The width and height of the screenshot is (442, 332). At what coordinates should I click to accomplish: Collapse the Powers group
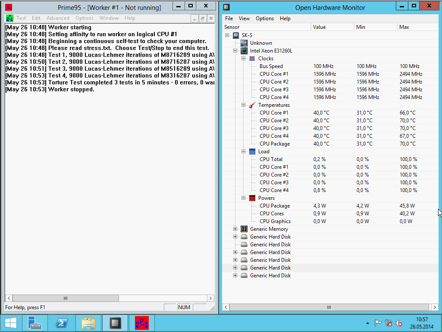[x=243, y=198]
